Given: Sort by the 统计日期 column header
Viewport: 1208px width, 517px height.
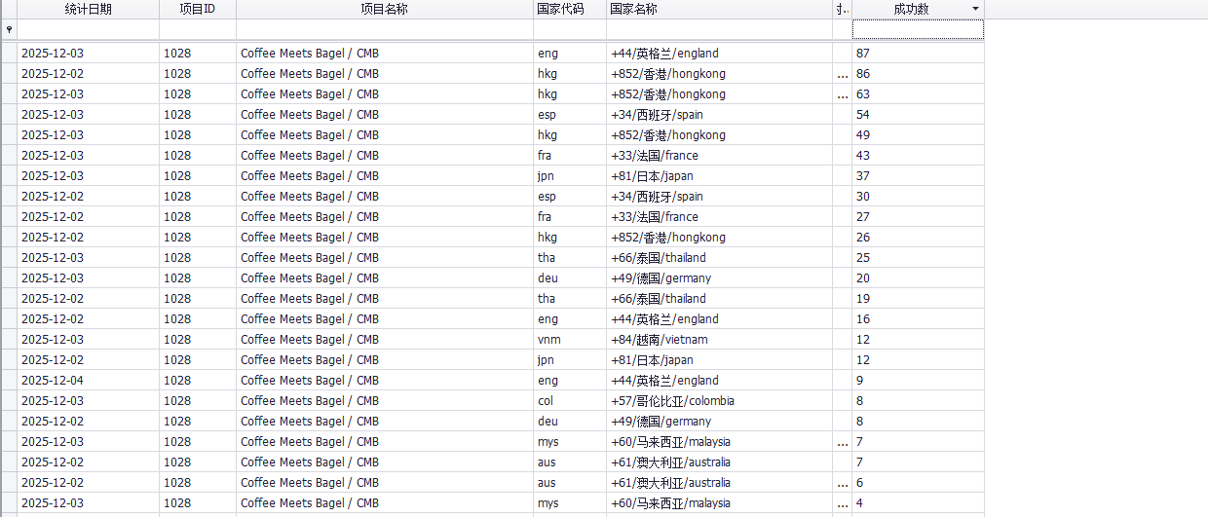Looking at the screenshot, I should tap(88, 9).
